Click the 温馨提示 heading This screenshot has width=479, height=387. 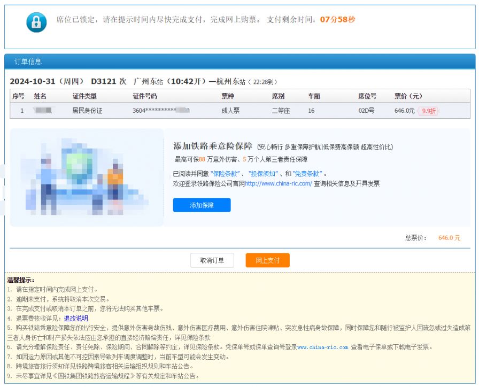21,280
